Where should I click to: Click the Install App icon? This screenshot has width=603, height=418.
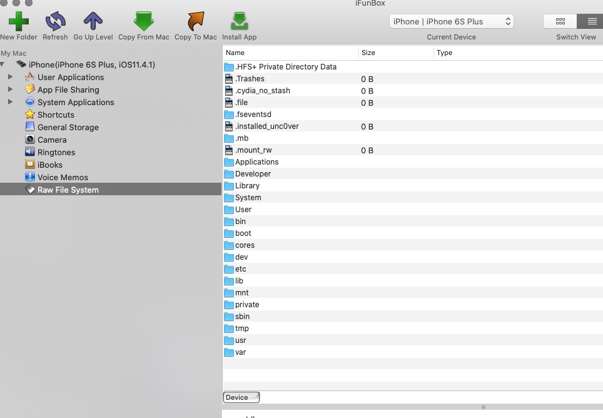[239, 21]
